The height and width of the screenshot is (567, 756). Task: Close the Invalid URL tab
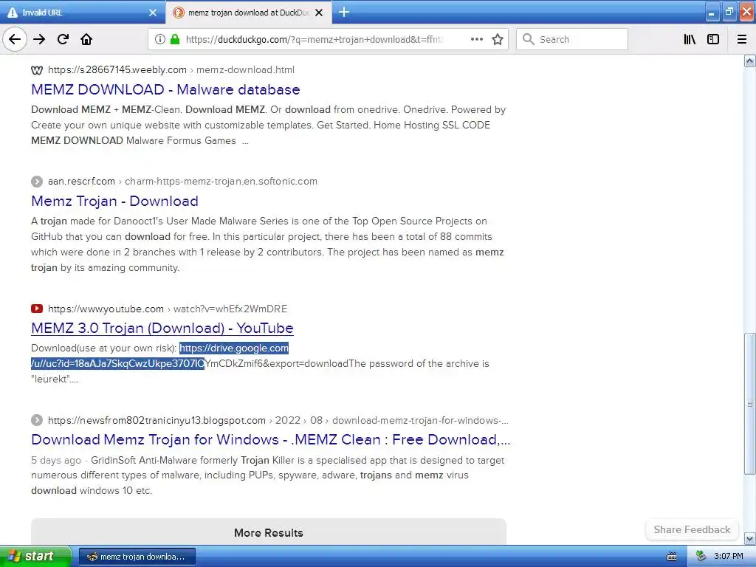153,13
